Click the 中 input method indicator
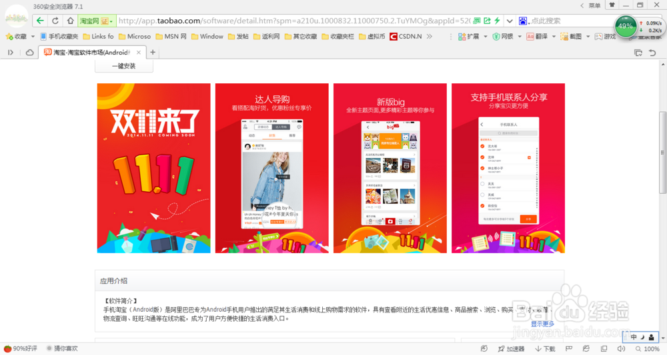The width and height of the screenshot is (667, 355). click(634, 337)
